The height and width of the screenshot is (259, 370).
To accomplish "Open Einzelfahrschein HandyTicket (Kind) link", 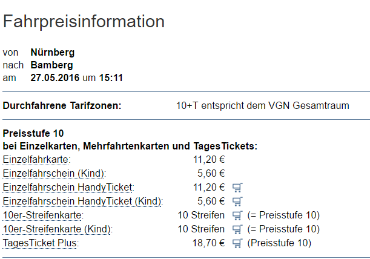I will point(82,202).
